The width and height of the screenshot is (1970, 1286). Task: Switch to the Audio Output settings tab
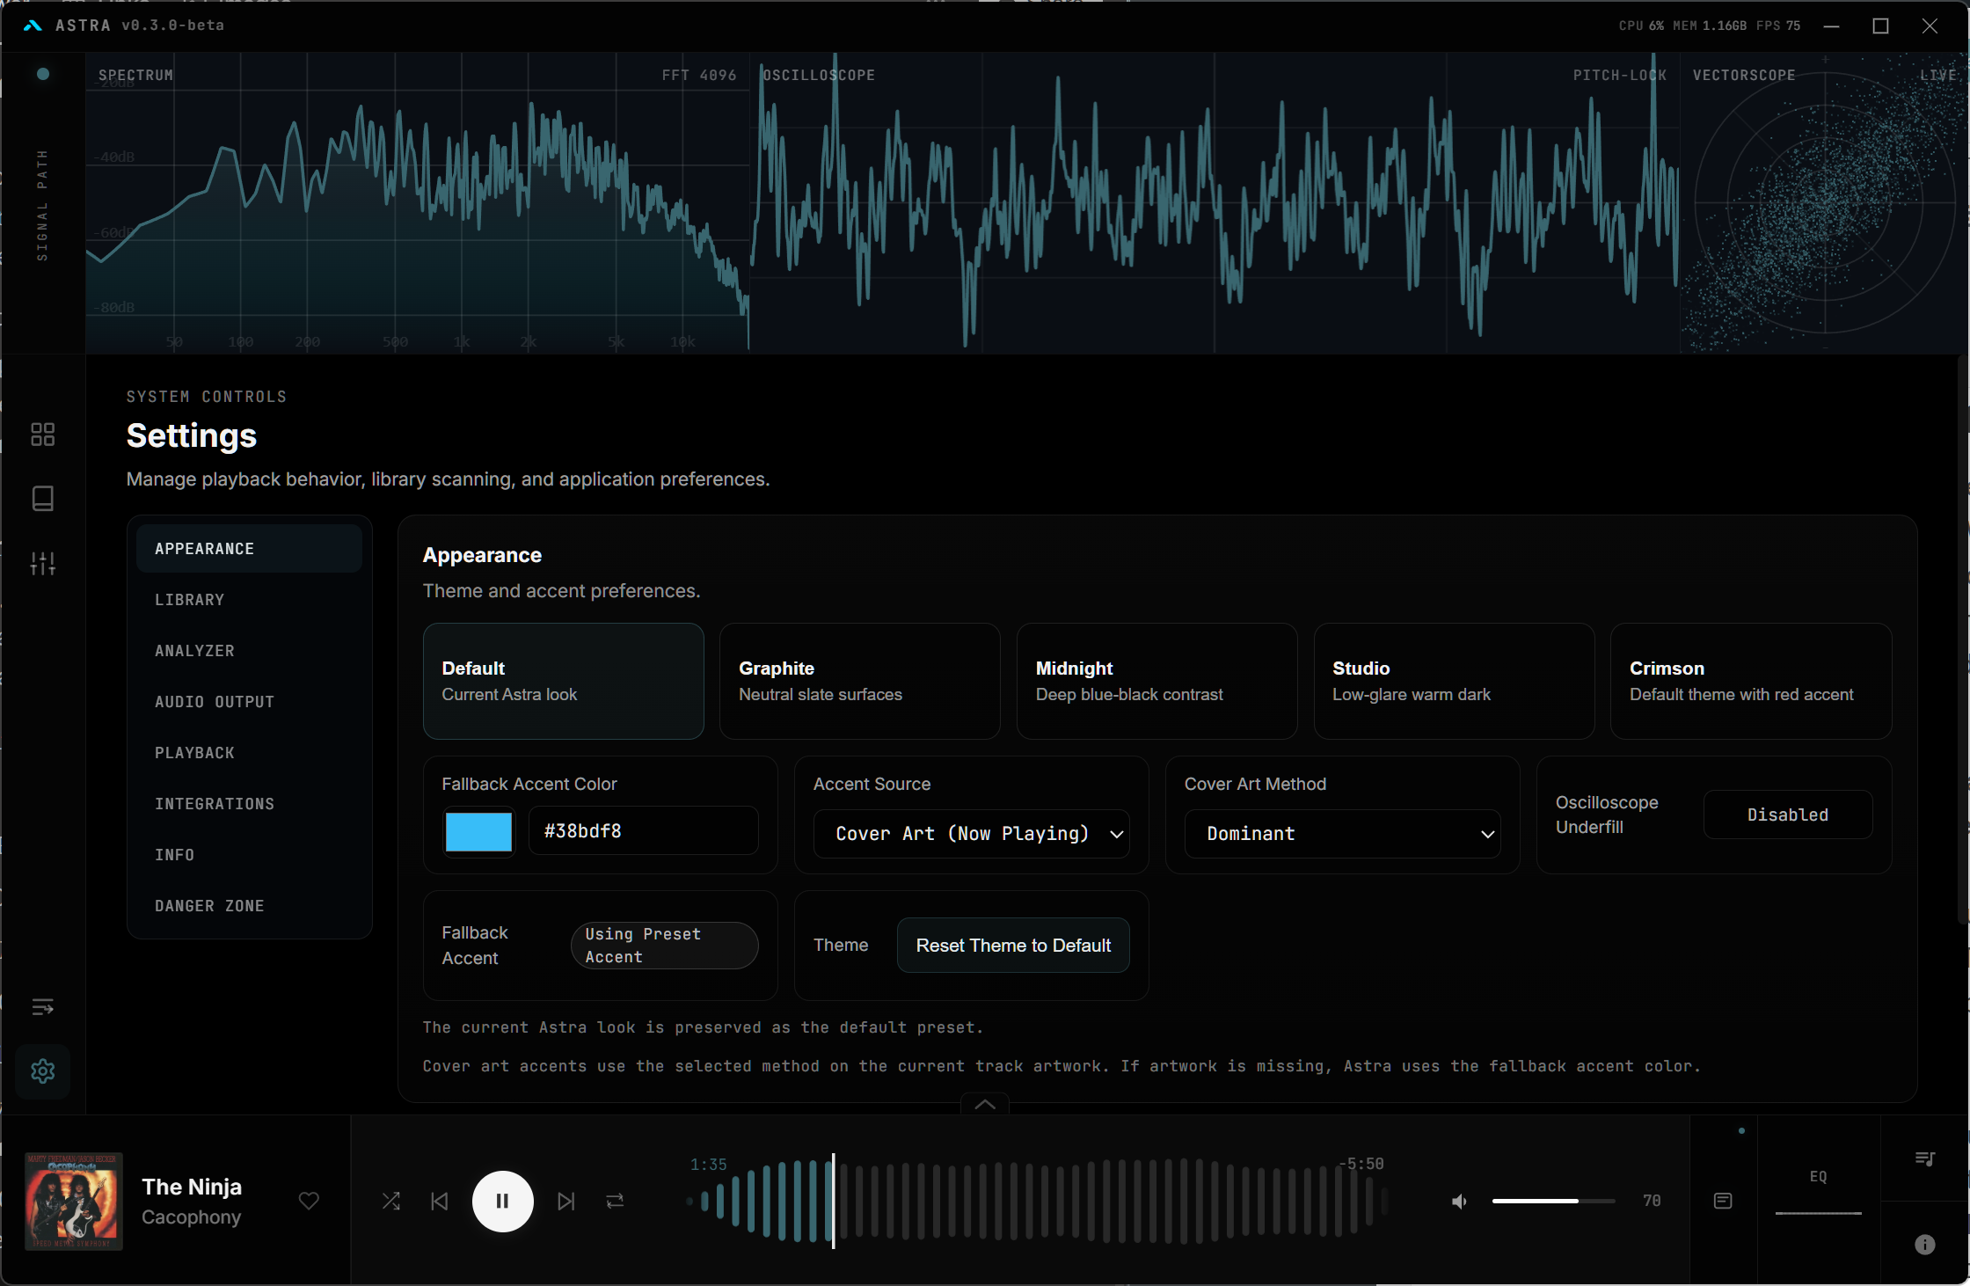[x=215, y=702]
